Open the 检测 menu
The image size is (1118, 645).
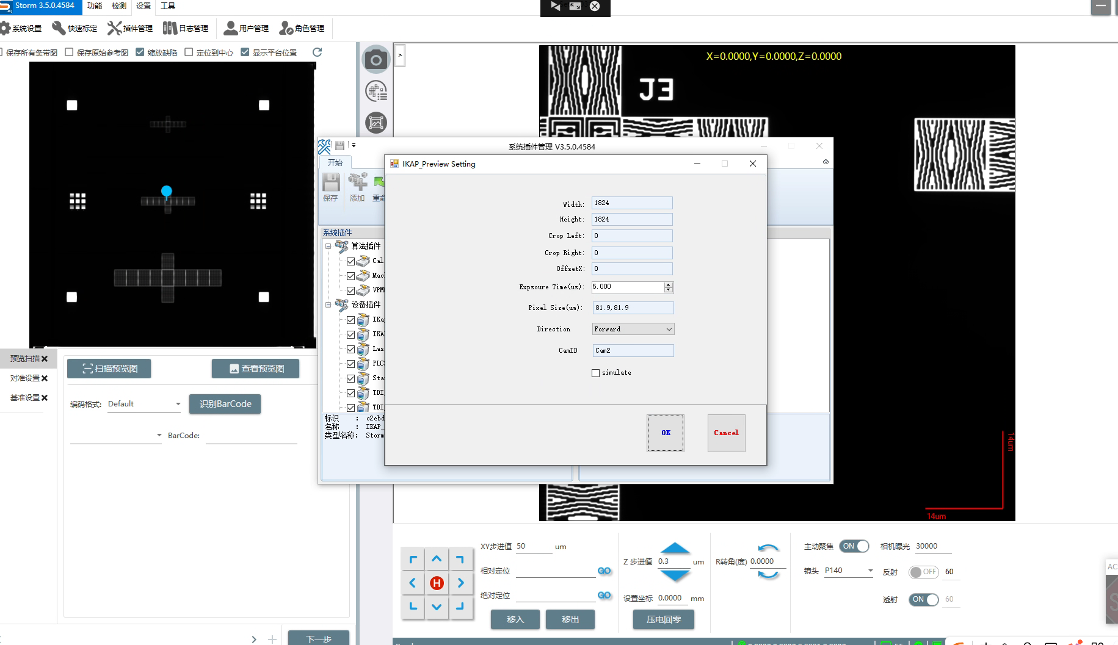[x=119, y=6]
